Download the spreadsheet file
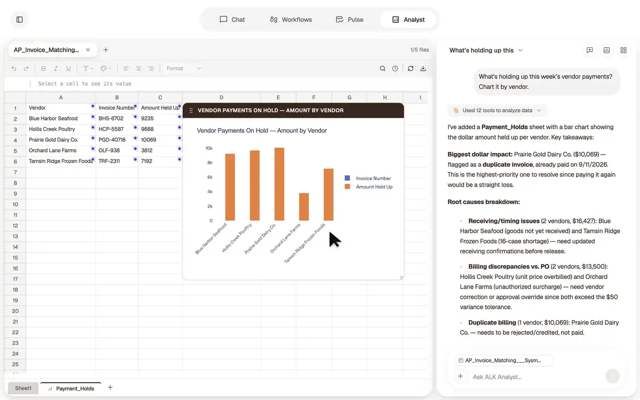 423,69
